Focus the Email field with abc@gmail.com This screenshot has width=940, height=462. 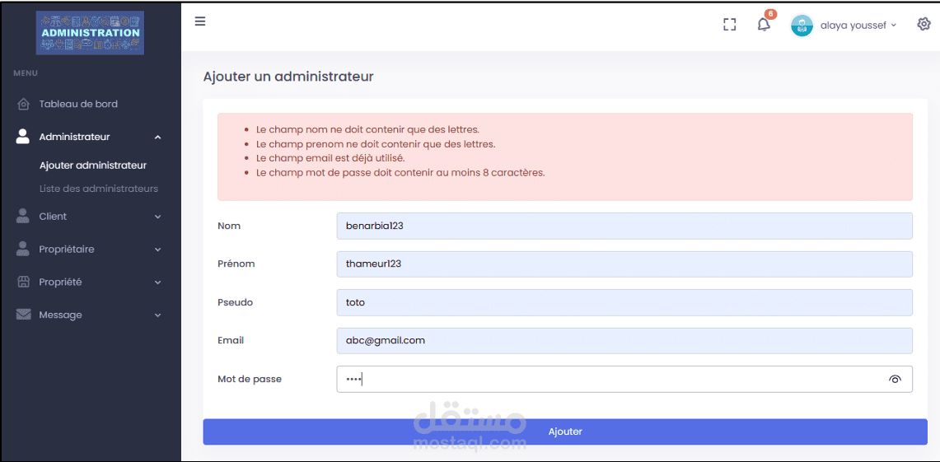(x=624, y=341)
